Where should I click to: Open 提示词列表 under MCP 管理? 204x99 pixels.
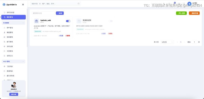coord(14,76)
